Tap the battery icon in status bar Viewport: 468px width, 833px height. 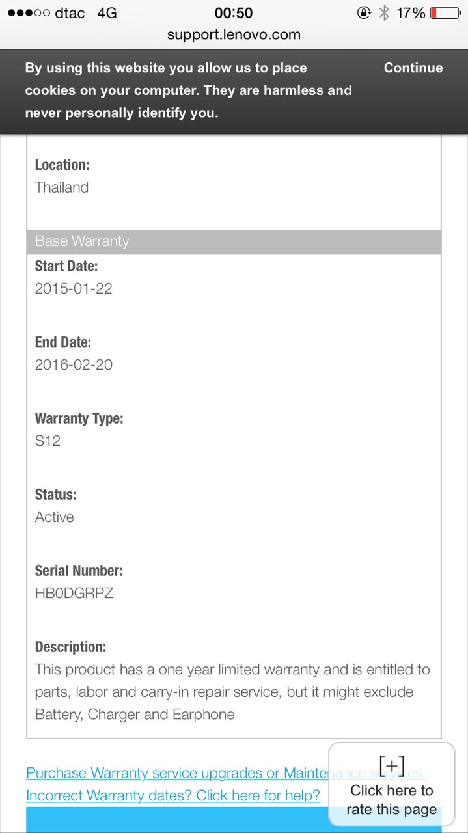[446, 13]
